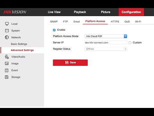Click the Video/Audio microphone icon
This screenshot has width=154, height=116.
pyautogui.click(x=7, y=57)
